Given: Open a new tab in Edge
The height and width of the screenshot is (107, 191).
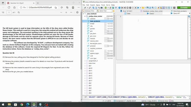Looking at the screenshot, I should tap(38, 3).
